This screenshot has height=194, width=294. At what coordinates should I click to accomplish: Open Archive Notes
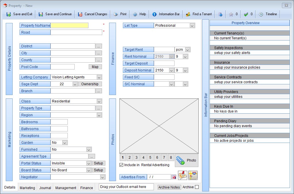pos(169,187)
